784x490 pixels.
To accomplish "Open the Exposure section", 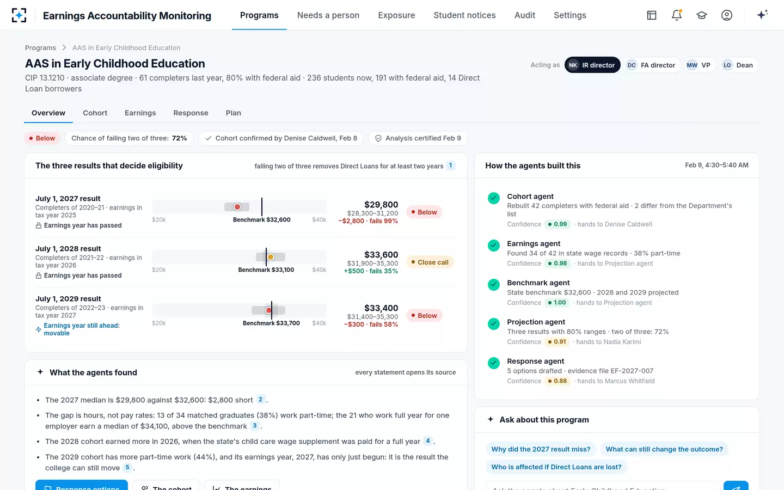I will point(396,15).
